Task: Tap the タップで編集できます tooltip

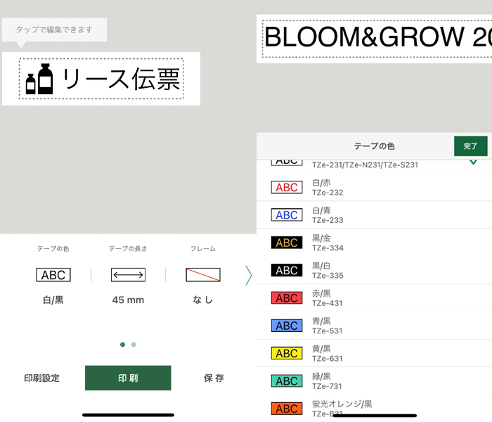Action: [54, 30]
